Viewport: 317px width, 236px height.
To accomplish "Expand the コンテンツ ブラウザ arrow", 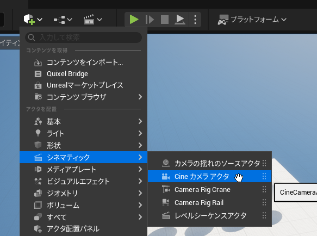I will [140, 97].
